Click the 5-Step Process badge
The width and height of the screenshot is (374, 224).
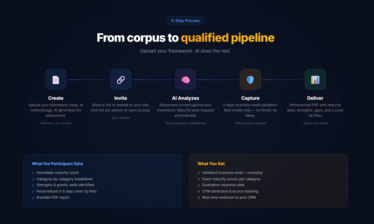[185, 20]
